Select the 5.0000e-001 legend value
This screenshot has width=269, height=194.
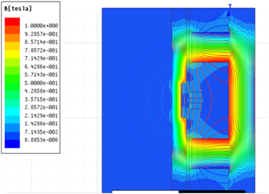click(x=41, y=83)
